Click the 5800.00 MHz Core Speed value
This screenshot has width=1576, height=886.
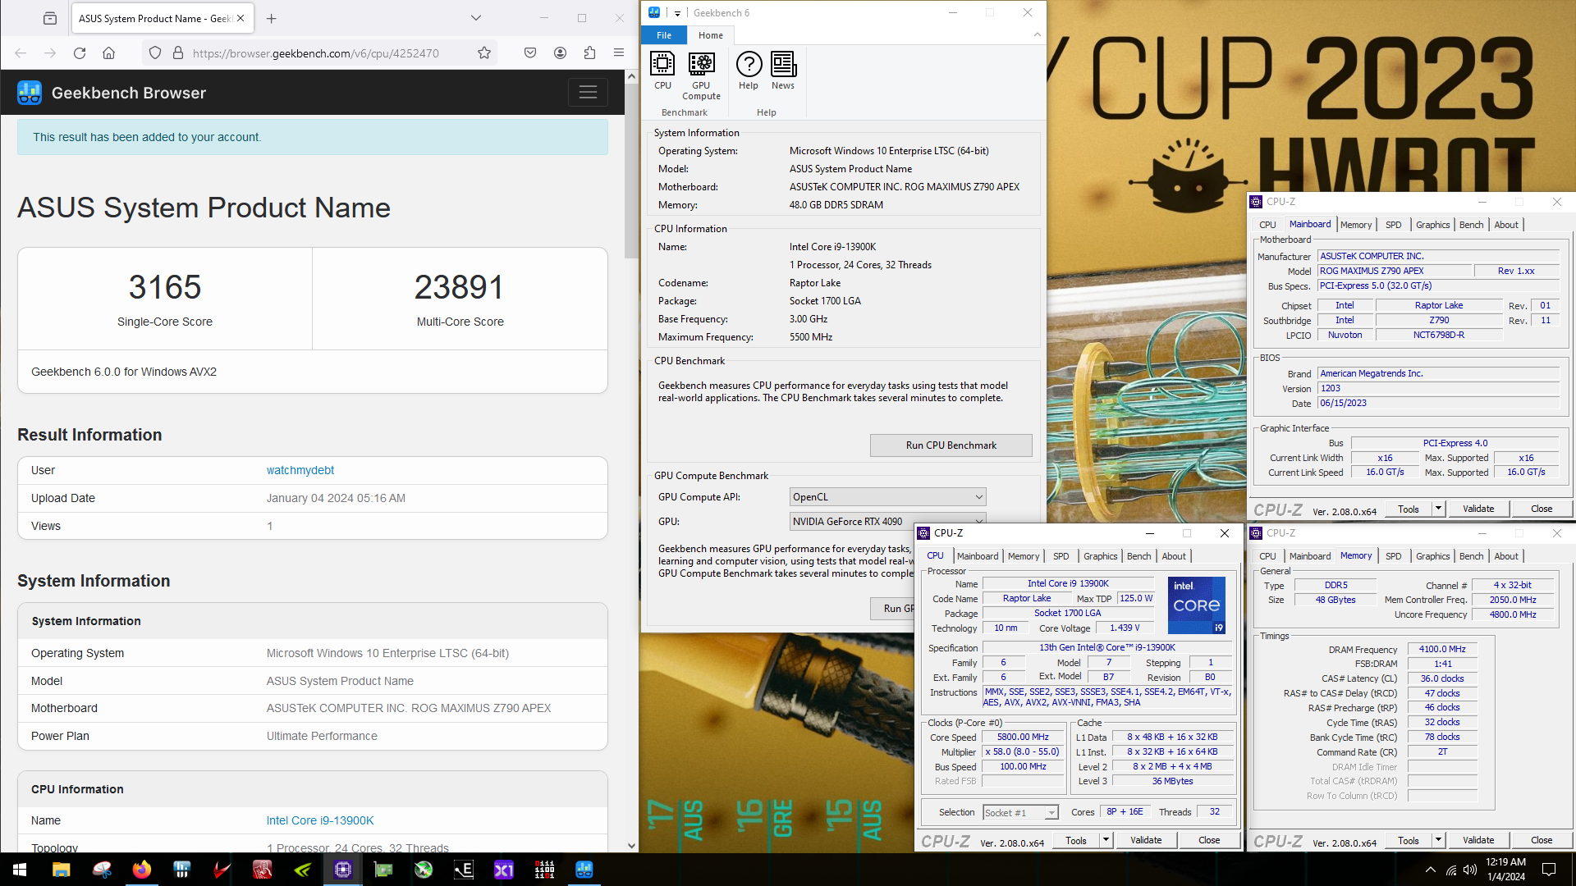[1023, 737]
